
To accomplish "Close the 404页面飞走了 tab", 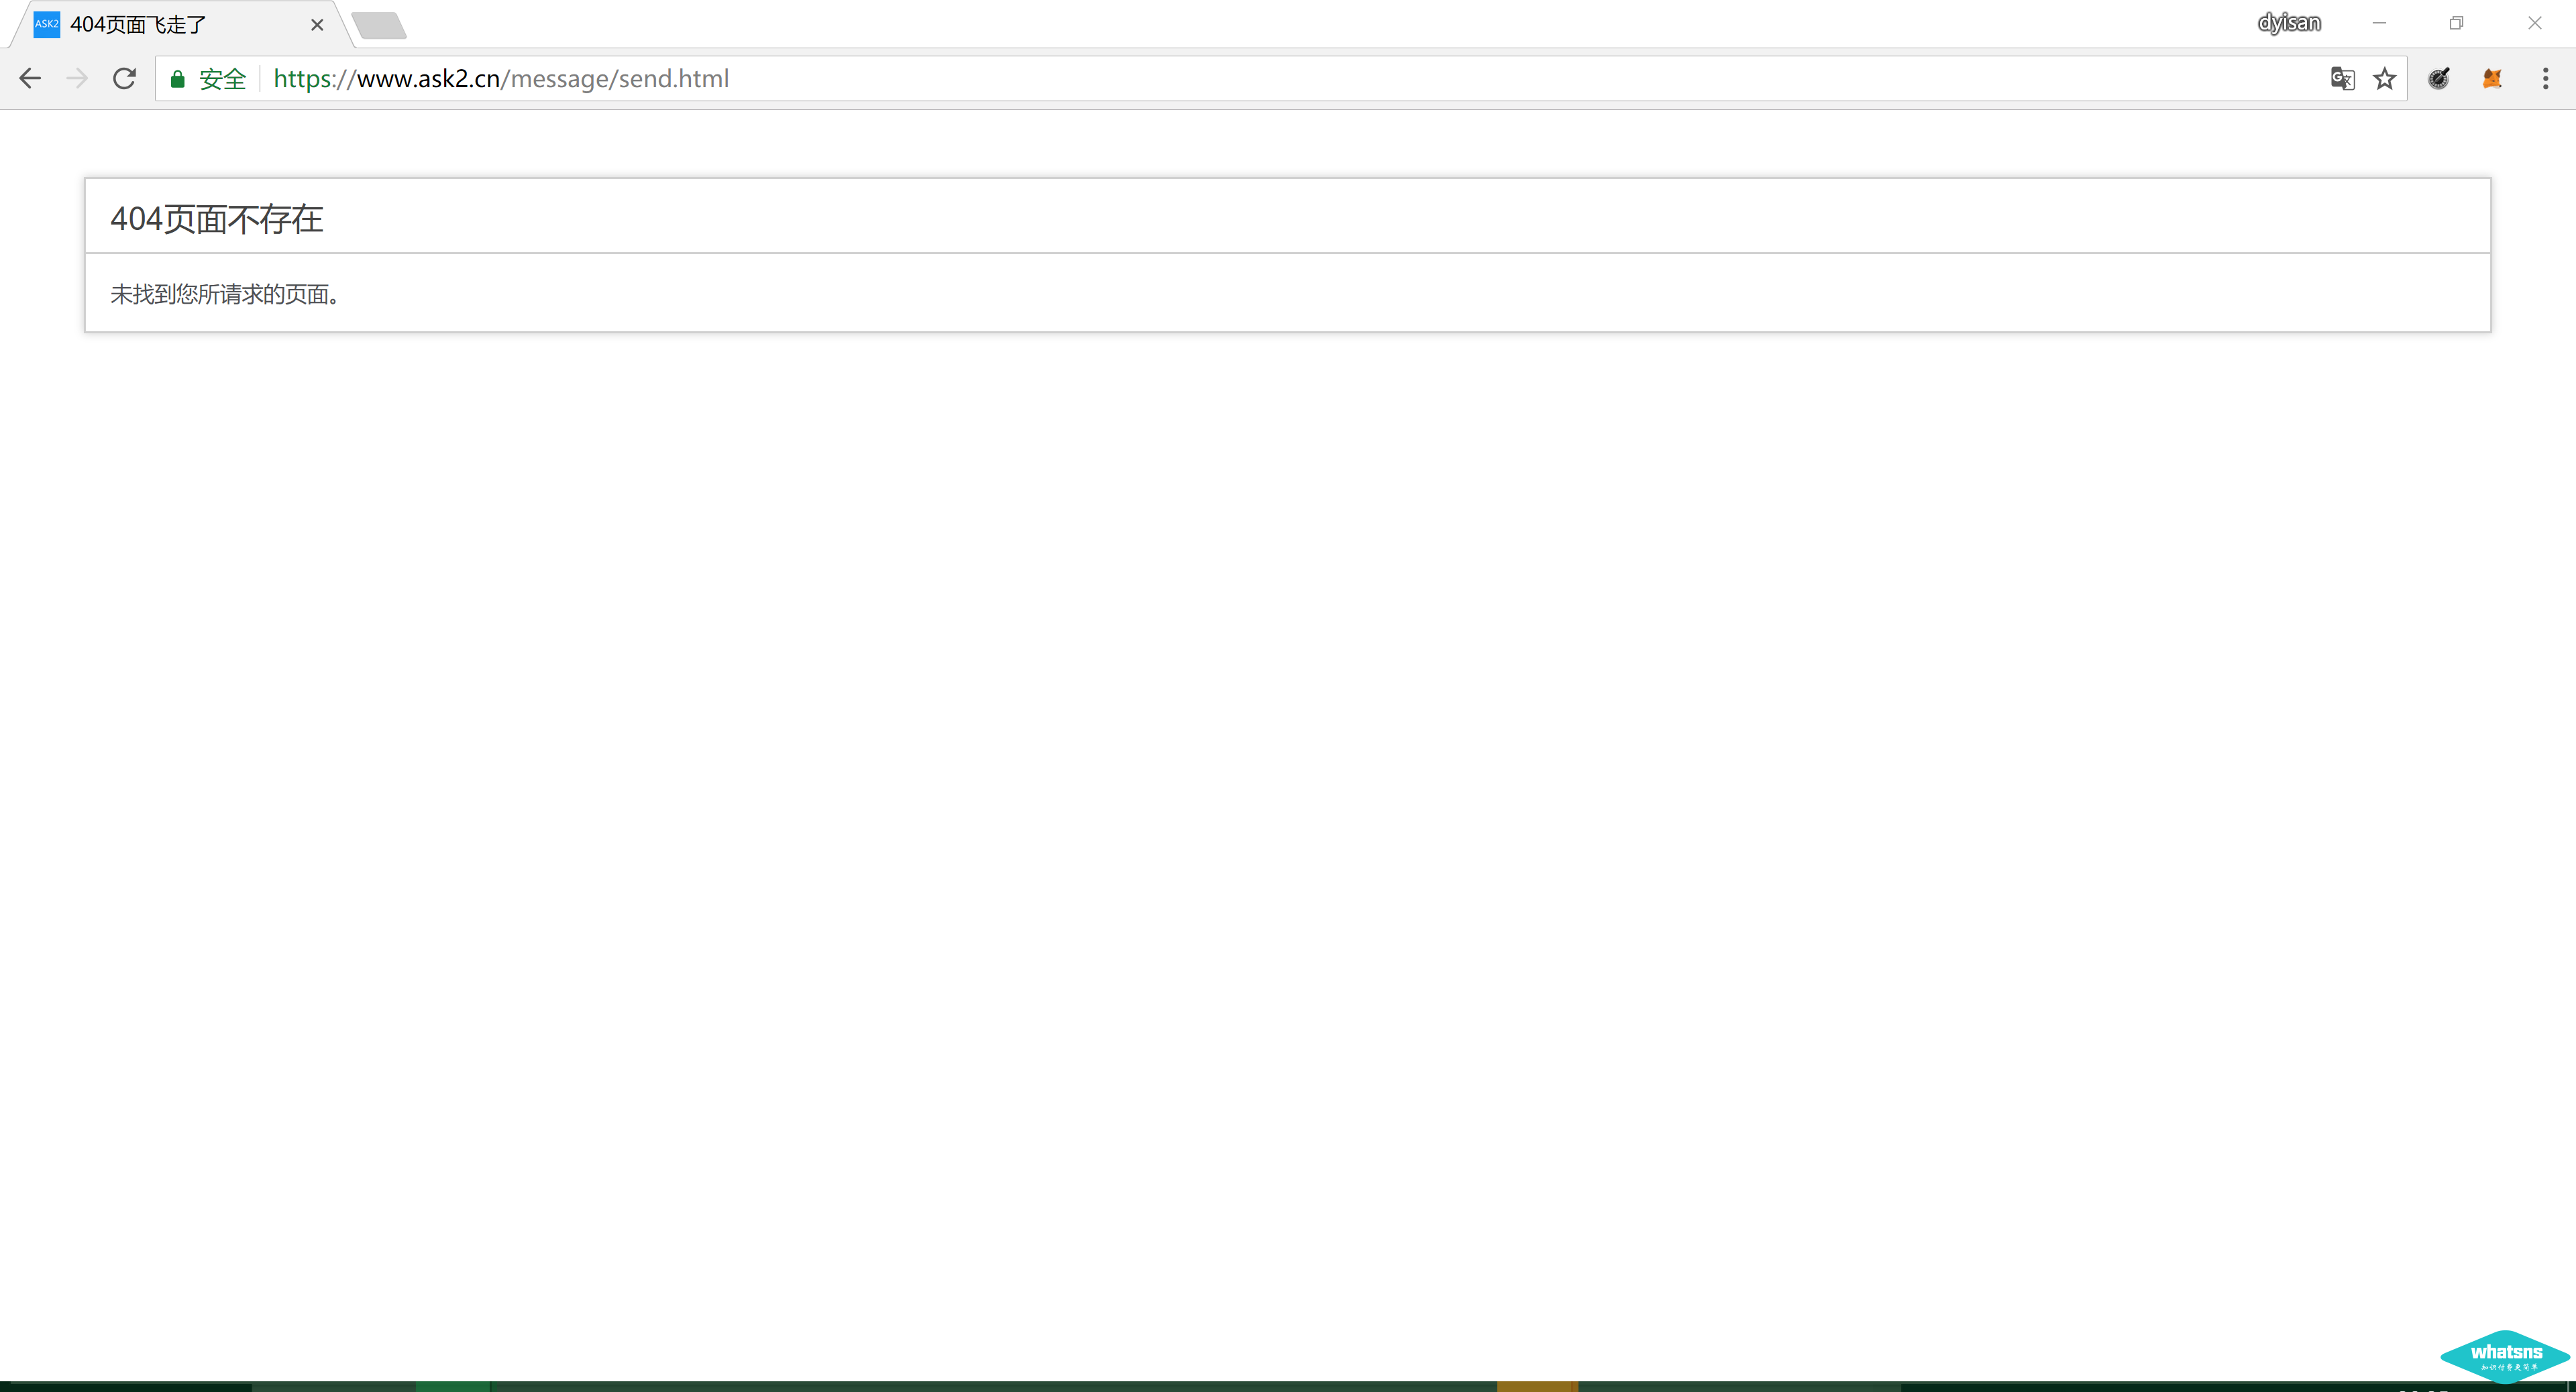I will click(317, 25).
